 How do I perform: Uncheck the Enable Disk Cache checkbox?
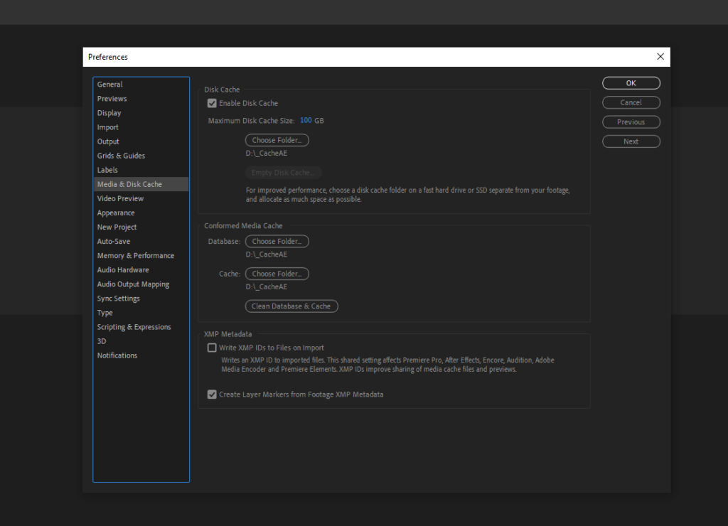(212, 104)
